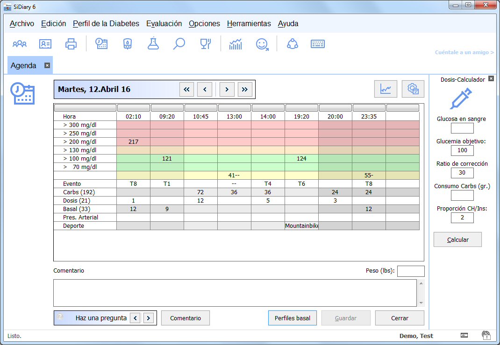Close the Dosis-Calculador panel
This screenshot has height=345, width=500.
[491, 79]
